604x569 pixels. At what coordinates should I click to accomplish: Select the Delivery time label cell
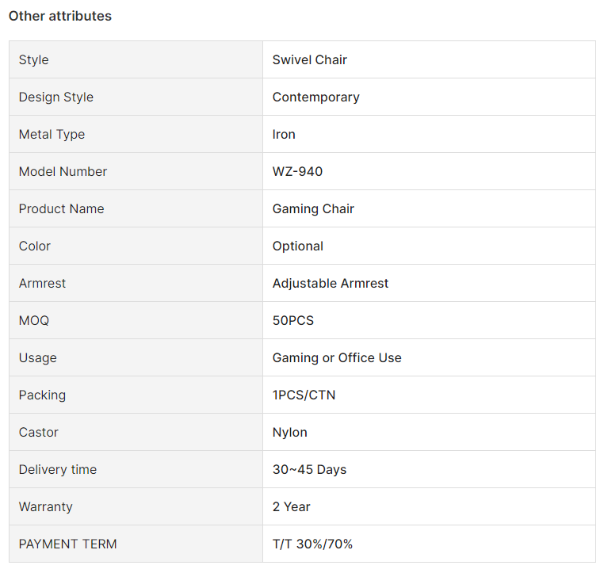pyautogui.click(x=136, y=470)
